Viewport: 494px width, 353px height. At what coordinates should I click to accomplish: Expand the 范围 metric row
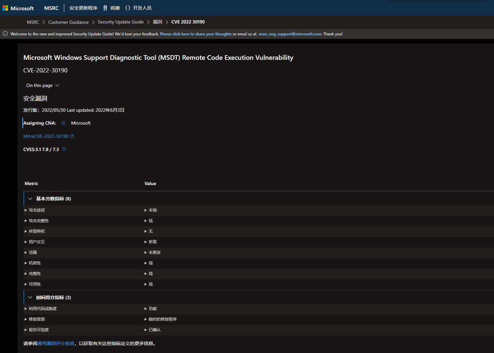[x=31, y=253]
